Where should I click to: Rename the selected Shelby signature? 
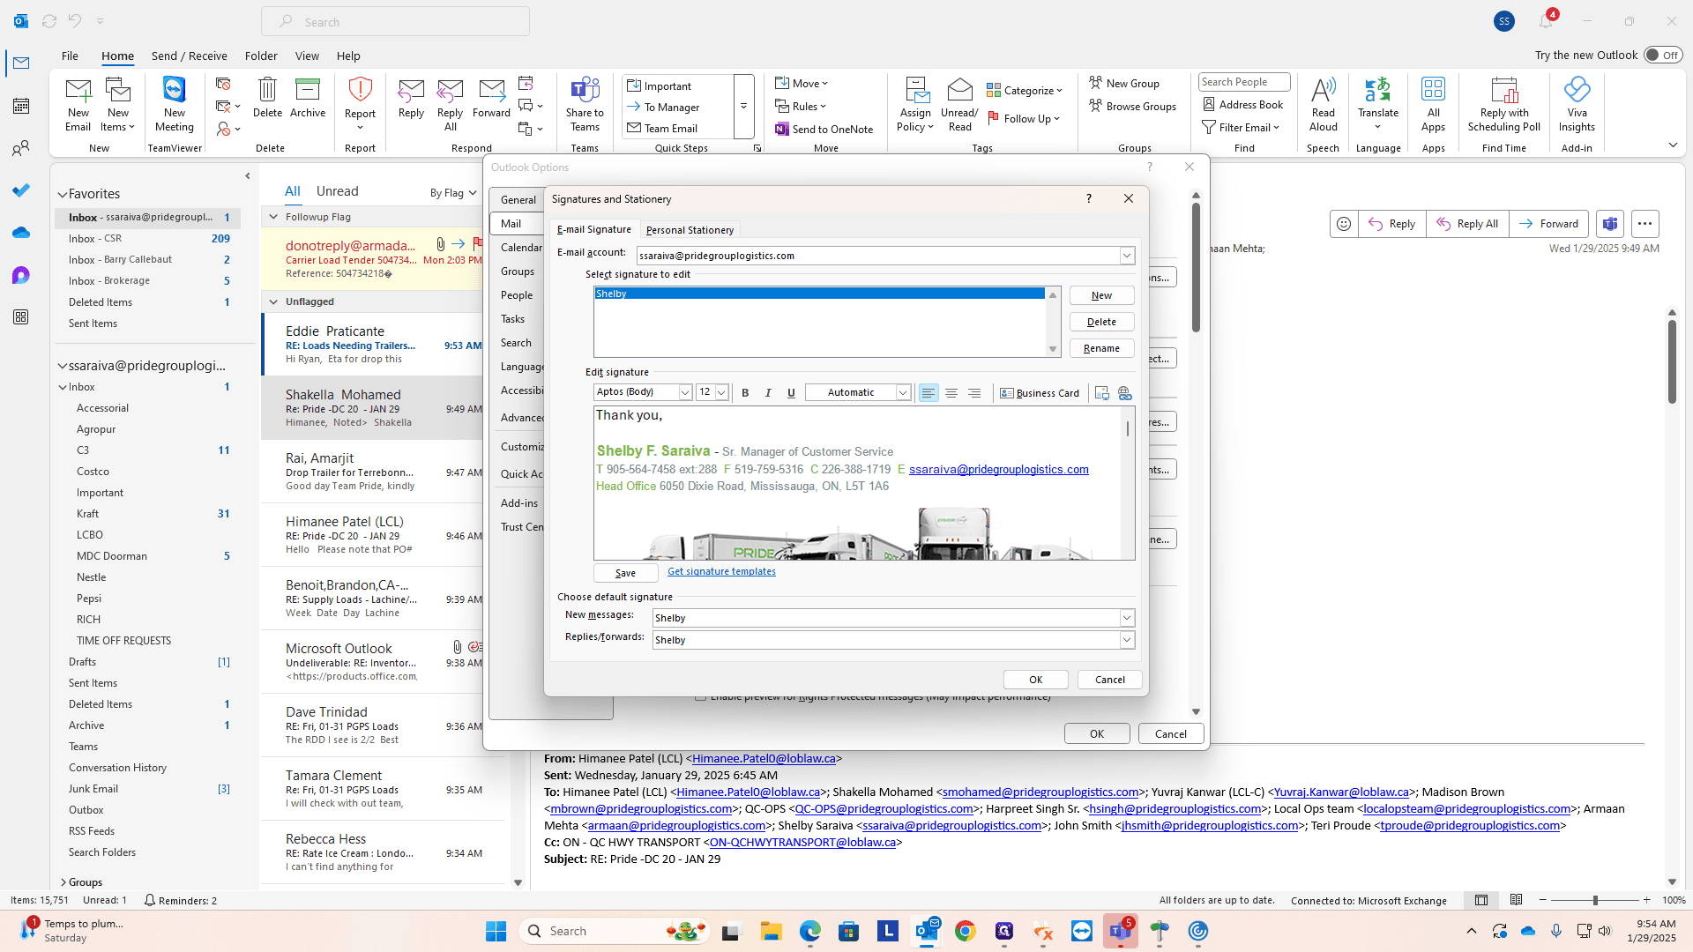tap(1101, 348)
